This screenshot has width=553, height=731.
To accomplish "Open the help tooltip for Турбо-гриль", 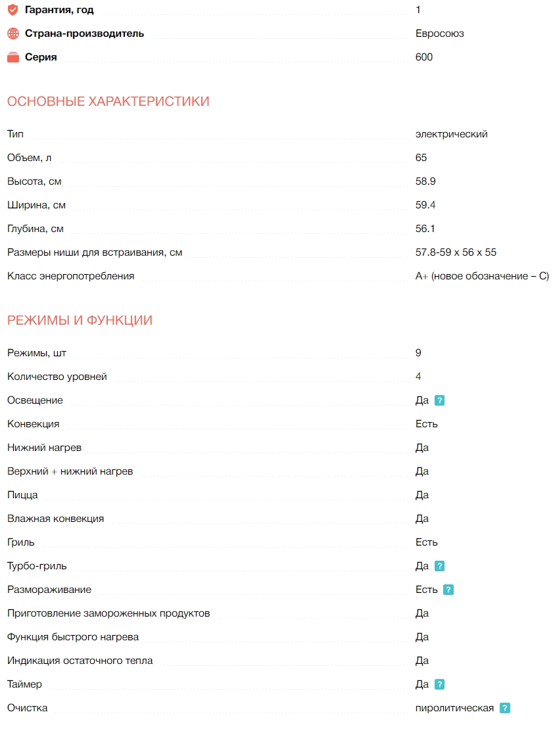I will pos(440,566).
